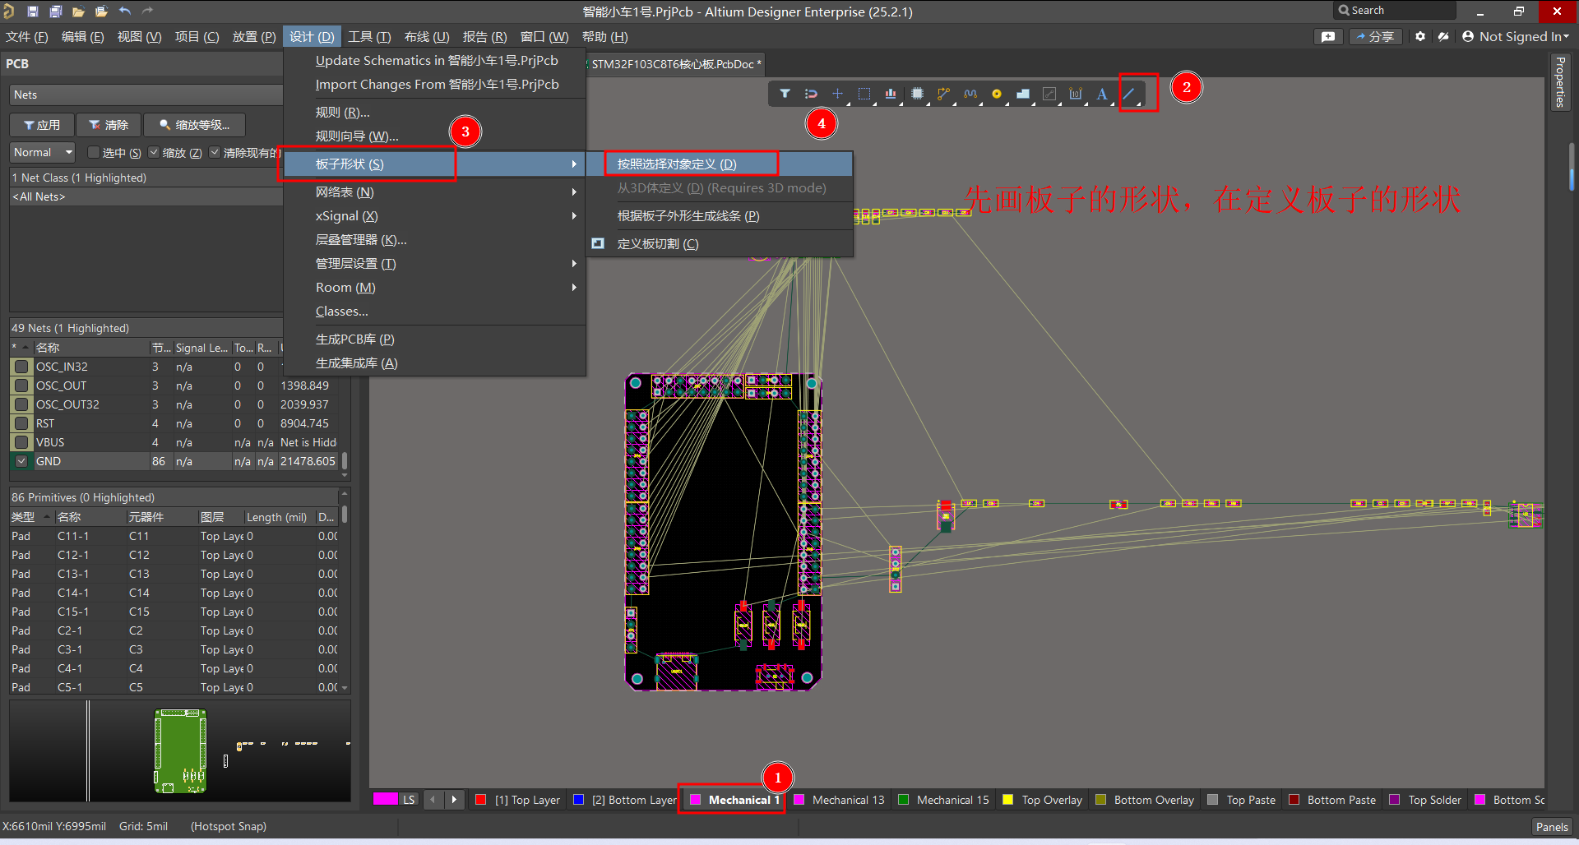The height and width of the screenshot is (845, 1579).
Task: Open a project via project folder icon
Action: [101, 12]
